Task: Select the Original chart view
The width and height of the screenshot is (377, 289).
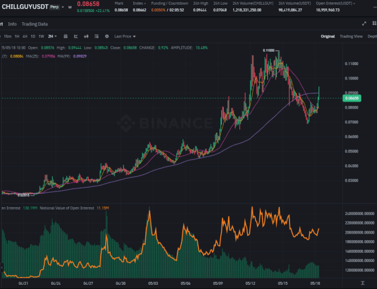Action: pos(328,36)
